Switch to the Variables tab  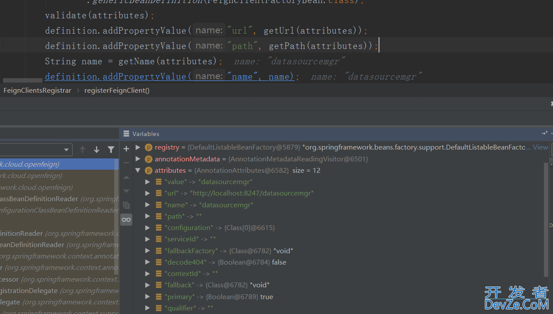146,134
